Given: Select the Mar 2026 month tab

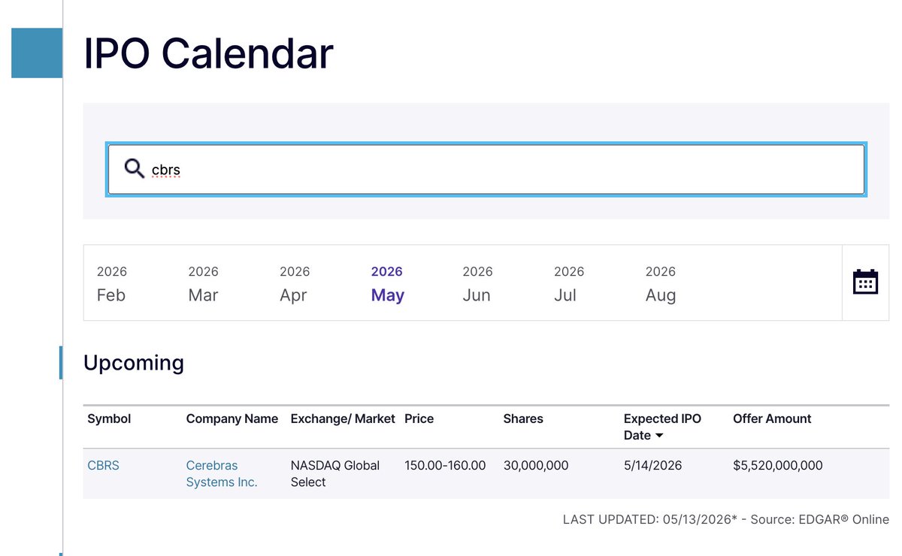Looking at the screenshot, I should pos(203,284).
